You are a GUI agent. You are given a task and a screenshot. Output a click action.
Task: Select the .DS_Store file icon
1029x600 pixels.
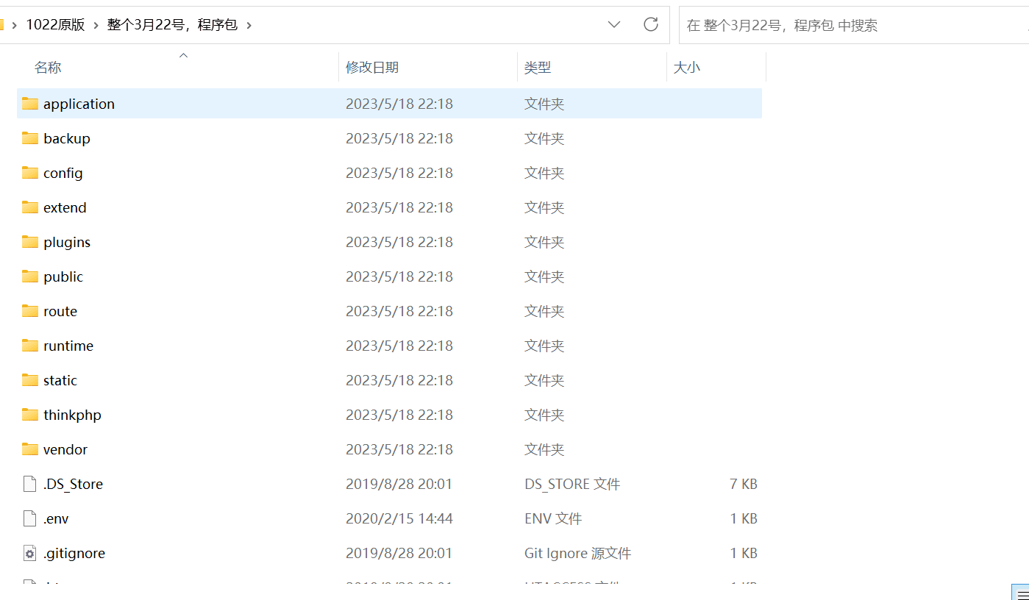coord(30,484)
